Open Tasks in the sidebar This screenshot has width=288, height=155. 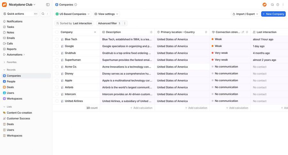pos(9,27)
